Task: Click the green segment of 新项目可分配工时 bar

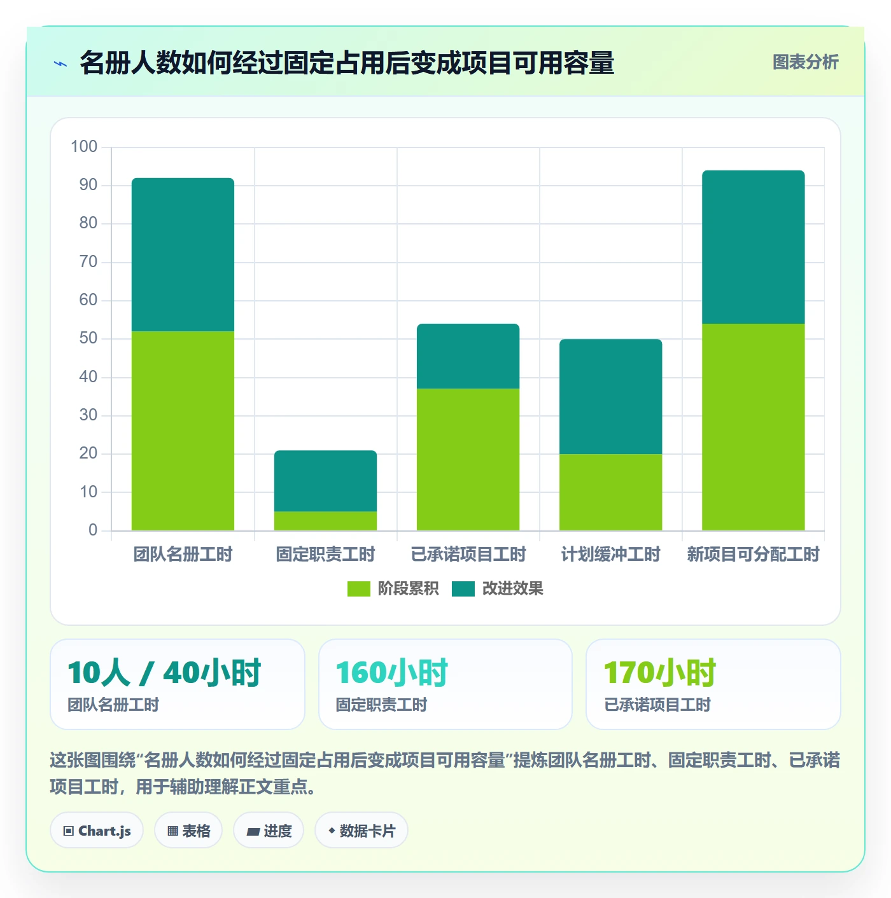Action: [x=753, y=427]
